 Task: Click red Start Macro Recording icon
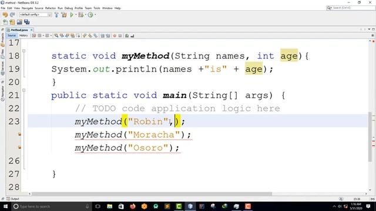point(115,36)
